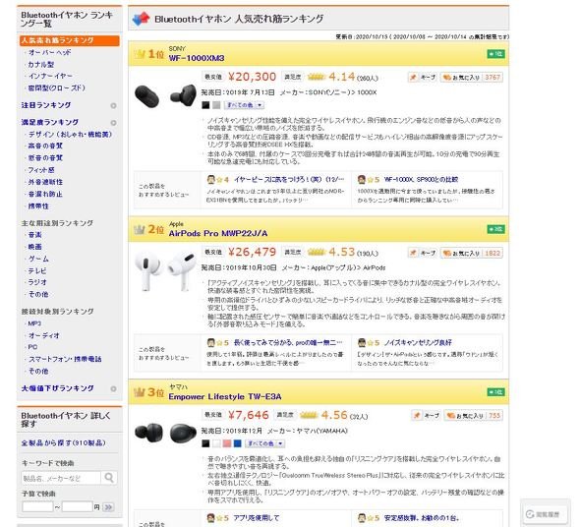Click green rank badge on 2位 header
This screenshot has width=580, height=527.
point(496,229)
